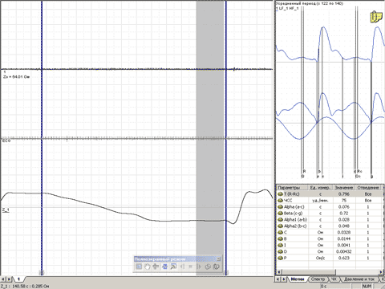This screenshot has height=289, width=385.
Task: Click left arrow of parameters table scrollbar
Action: coord(278,272)
